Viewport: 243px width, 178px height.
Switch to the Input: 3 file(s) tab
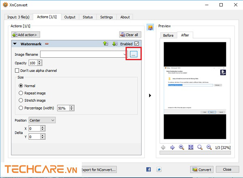[x=18, y=17]
